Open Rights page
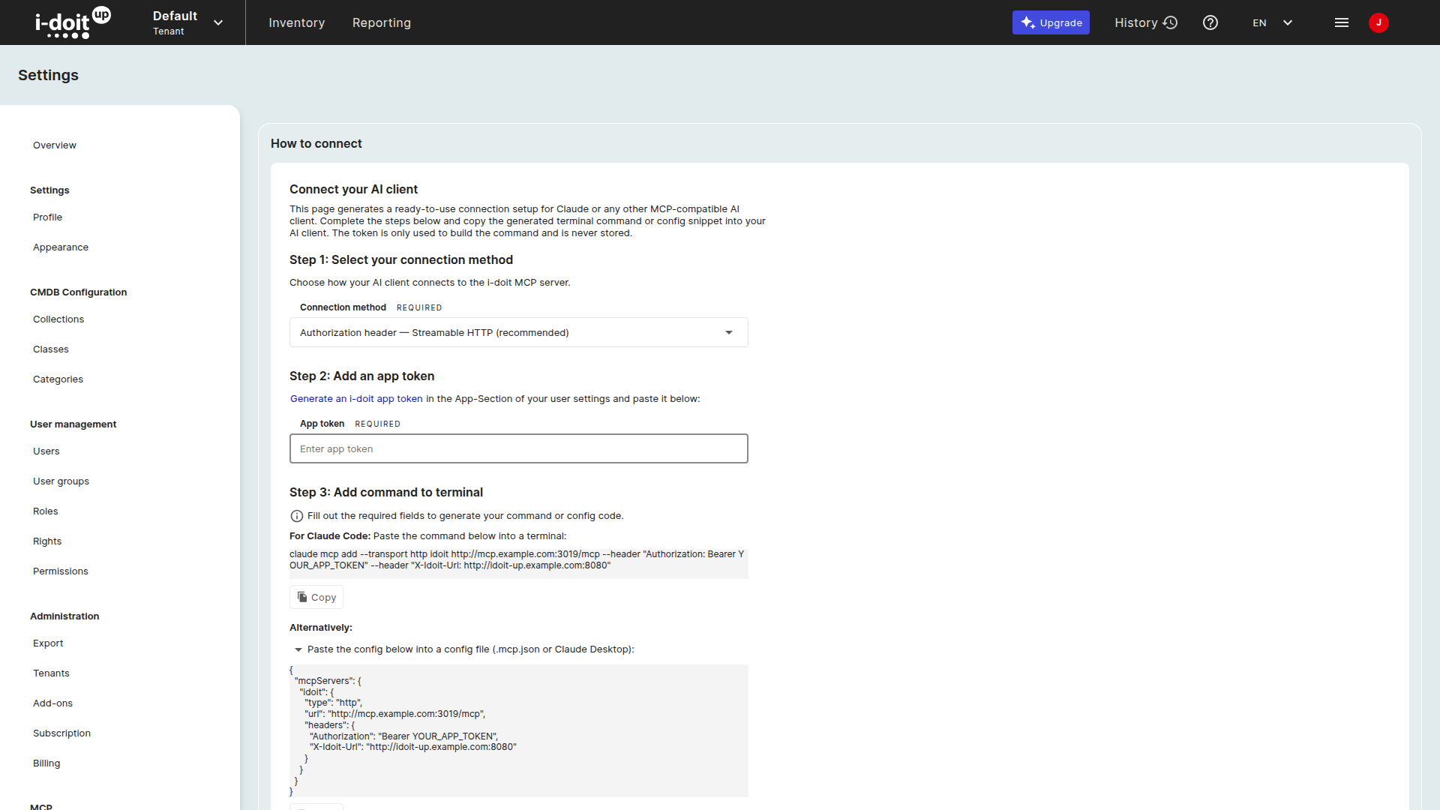The width and height of the screenshot is (1440, 810). 47,541
